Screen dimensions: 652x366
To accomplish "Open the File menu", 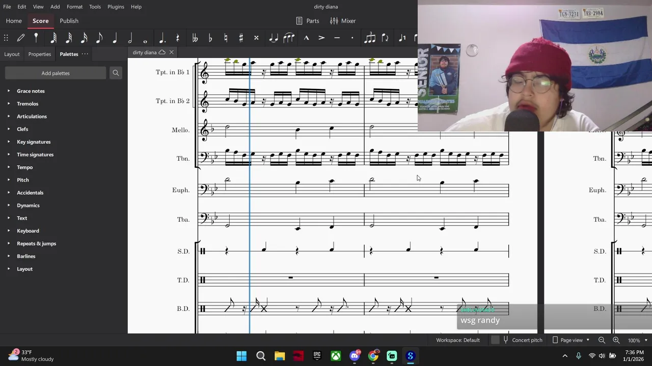I will pos(7,7).
